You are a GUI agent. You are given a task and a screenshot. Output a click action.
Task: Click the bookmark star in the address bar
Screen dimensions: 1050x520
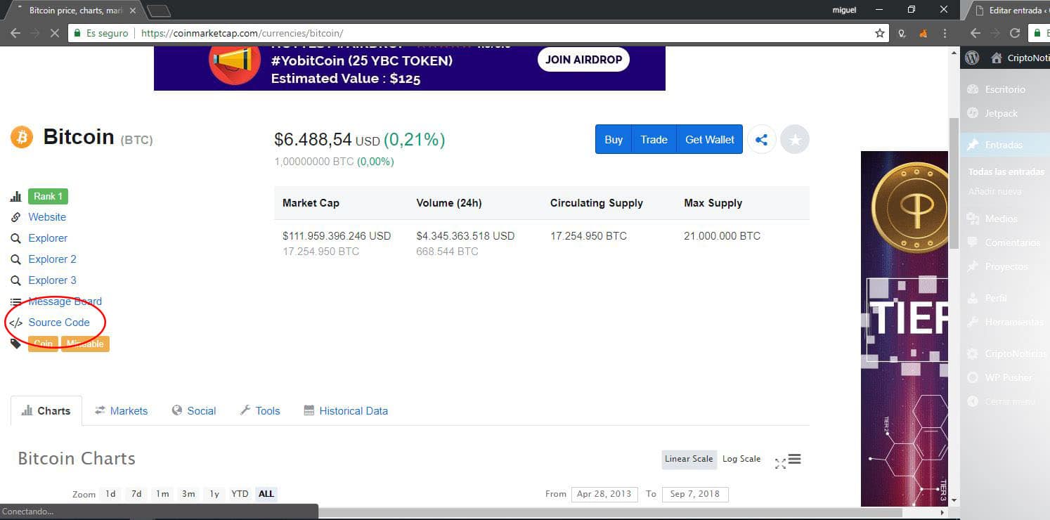(x=879, y=32)
